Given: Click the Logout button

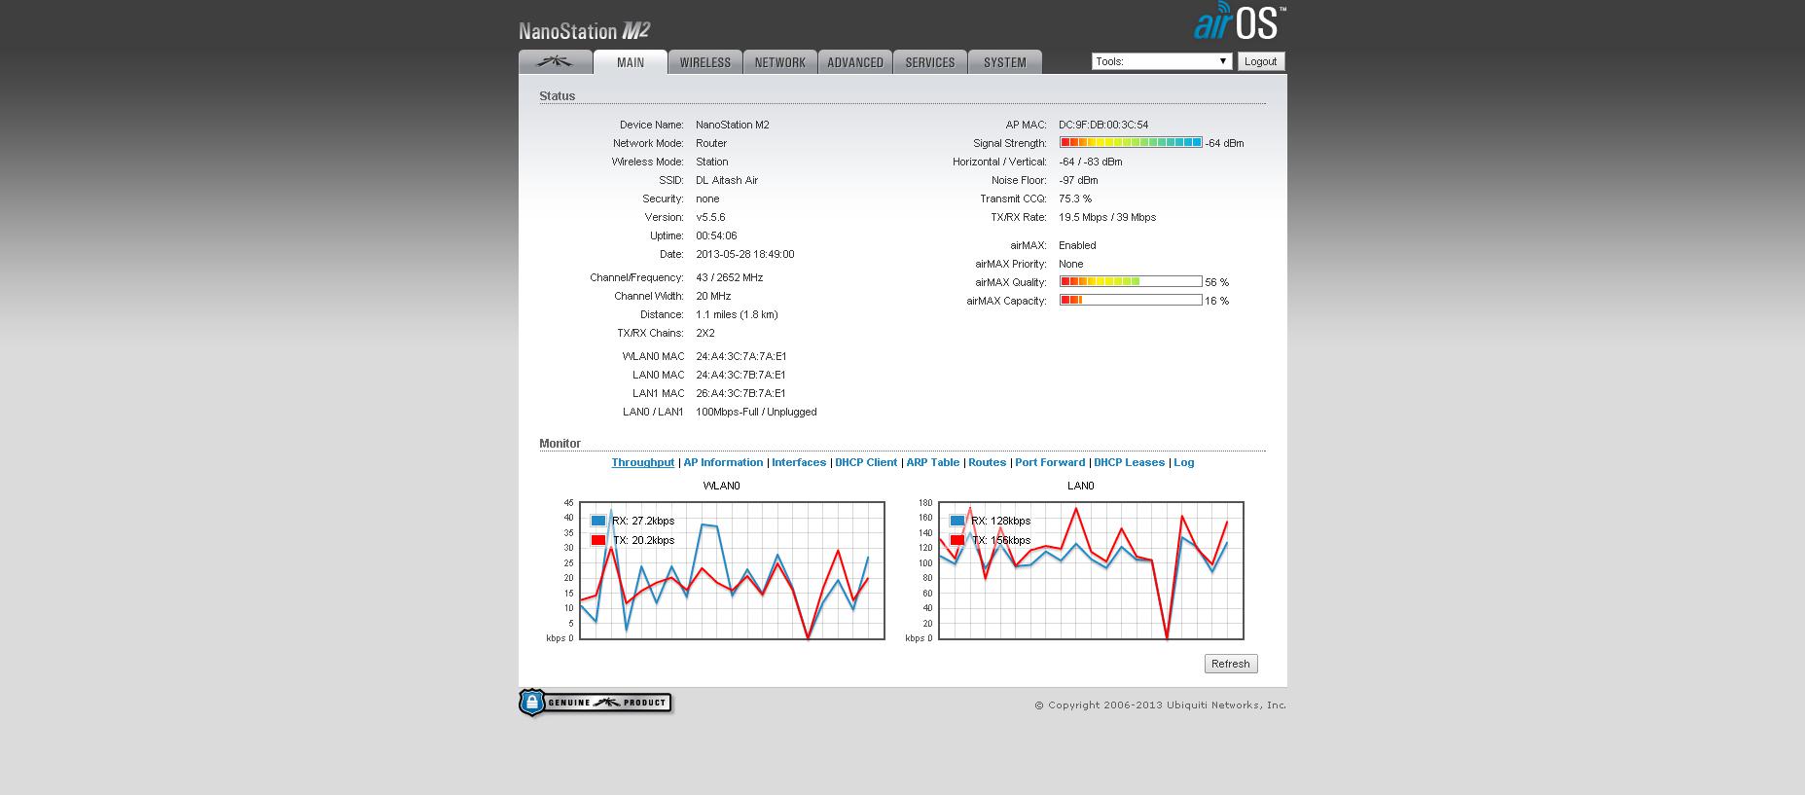Looking at the screenshot, I should pos(1260,61).
